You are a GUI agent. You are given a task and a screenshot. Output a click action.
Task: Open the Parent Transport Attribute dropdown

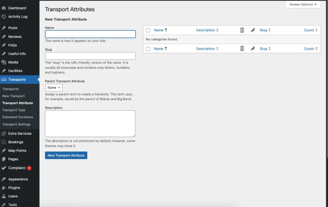pyautogui.click(x=54, y=88)
